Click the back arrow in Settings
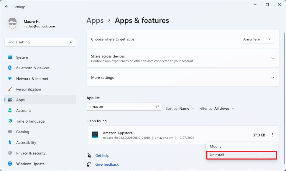 pos(6,6)
